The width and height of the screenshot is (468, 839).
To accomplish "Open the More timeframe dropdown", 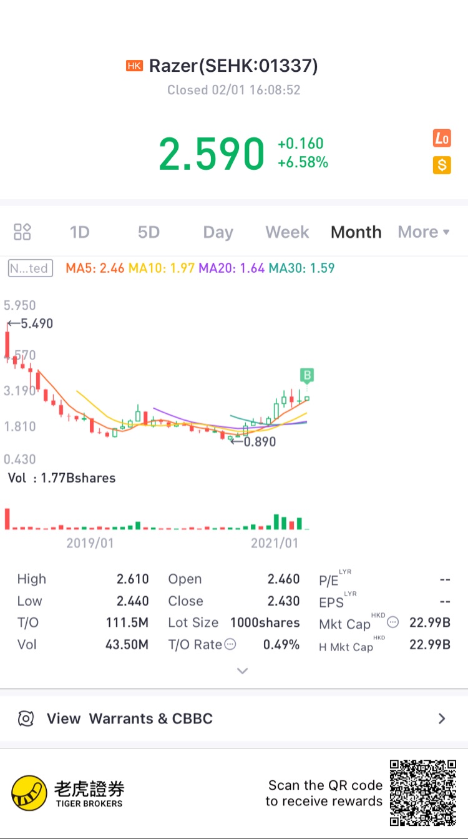I will 424,232.
